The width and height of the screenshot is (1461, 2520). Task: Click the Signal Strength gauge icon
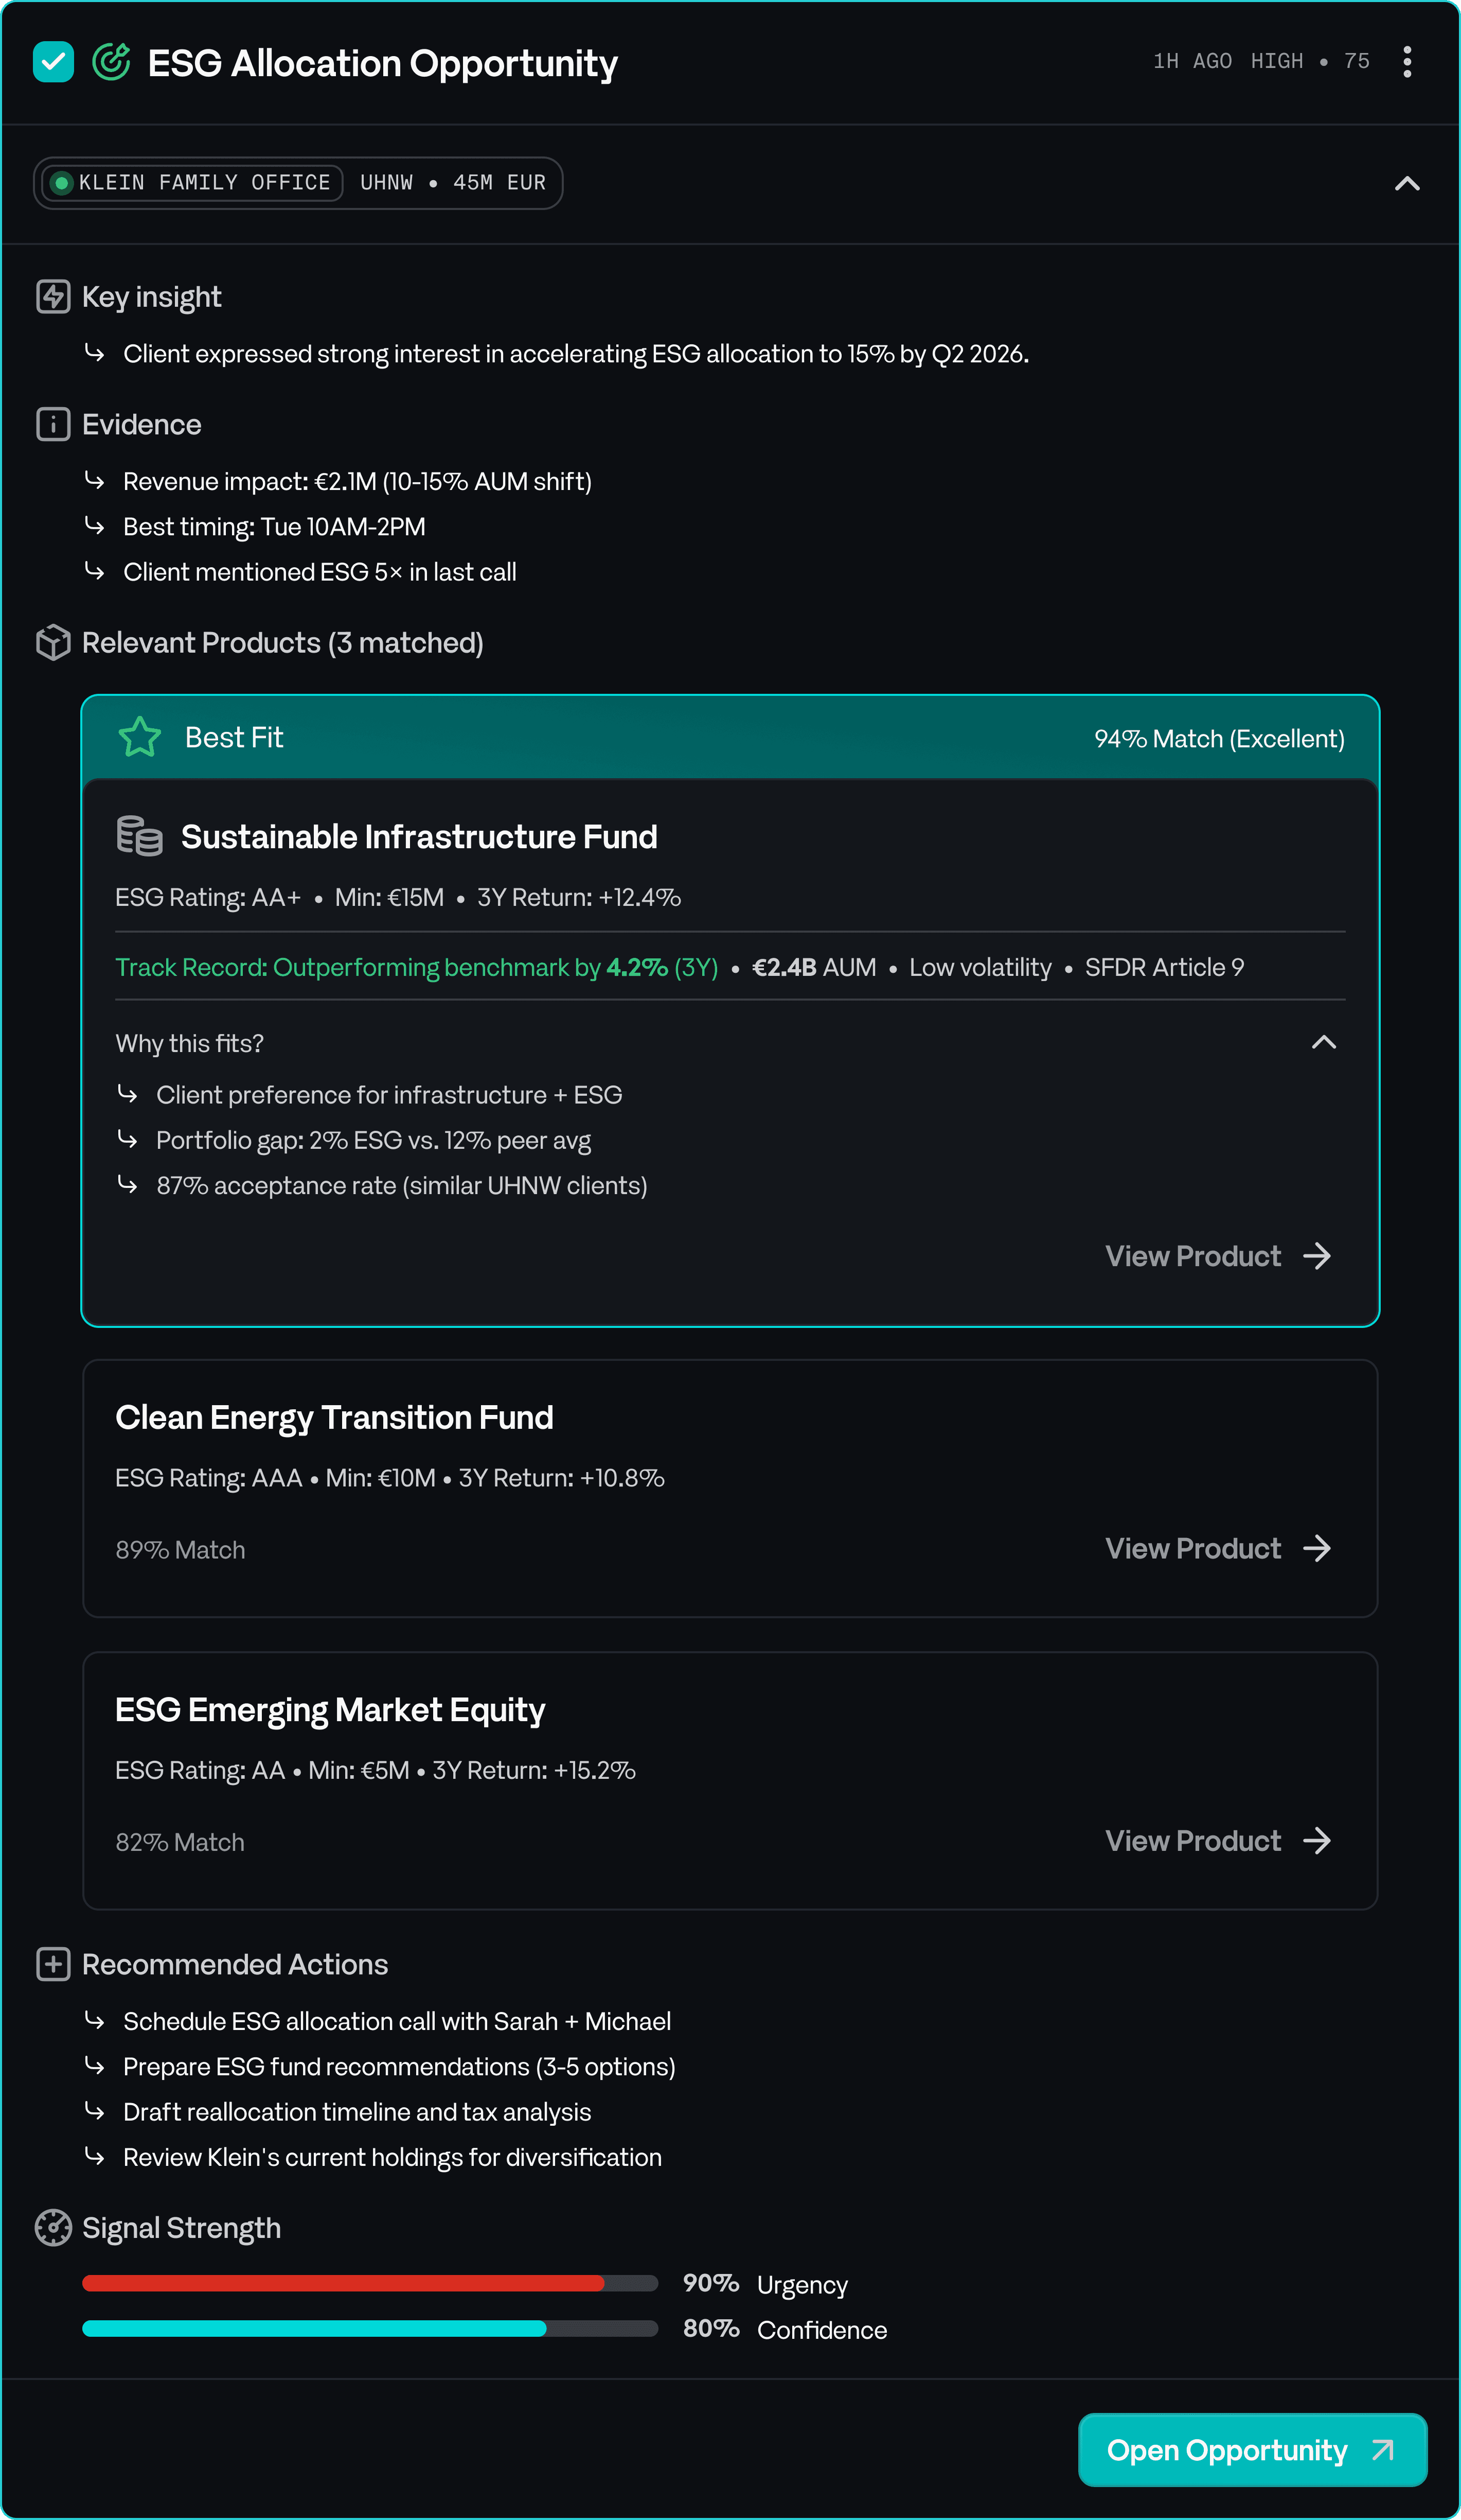tap(53, 2228)
